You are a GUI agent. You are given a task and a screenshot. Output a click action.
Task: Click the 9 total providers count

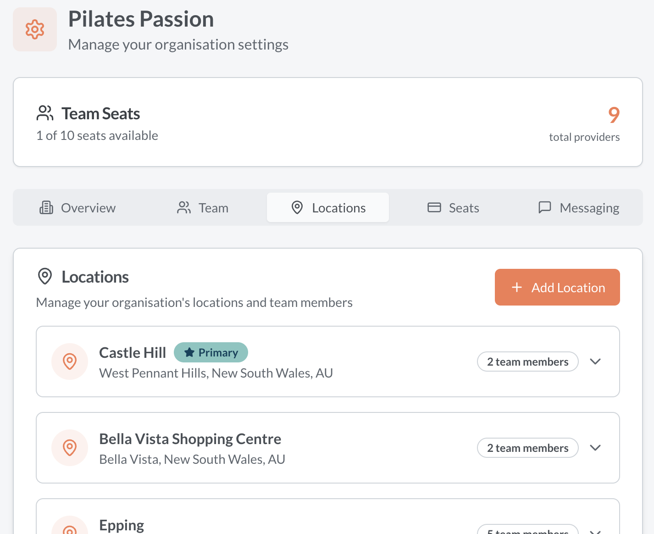[614, 115]
